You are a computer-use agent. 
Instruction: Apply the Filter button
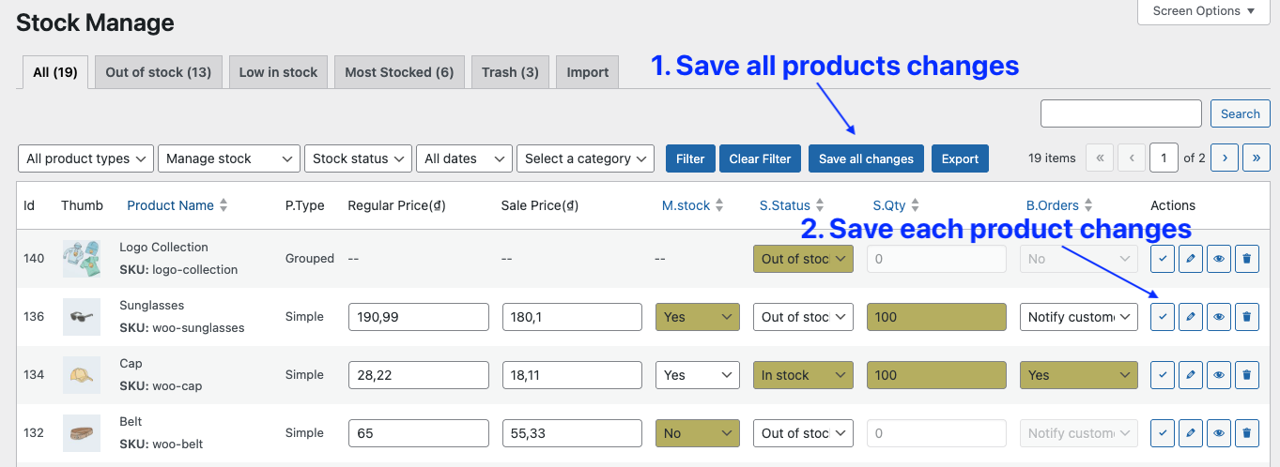(x=690, y=158)
